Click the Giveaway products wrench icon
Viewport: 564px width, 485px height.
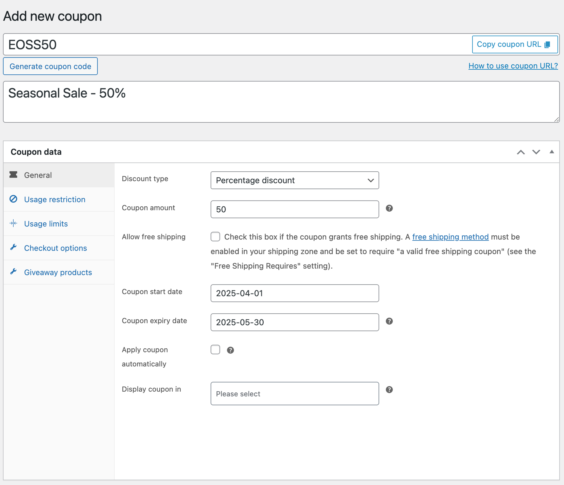13,272
